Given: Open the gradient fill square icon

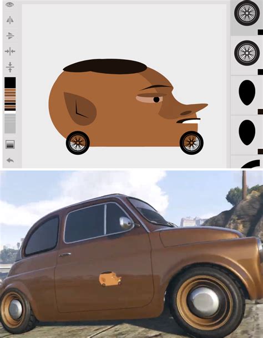Looking at the screenshot, I should (x=10, y=144).
